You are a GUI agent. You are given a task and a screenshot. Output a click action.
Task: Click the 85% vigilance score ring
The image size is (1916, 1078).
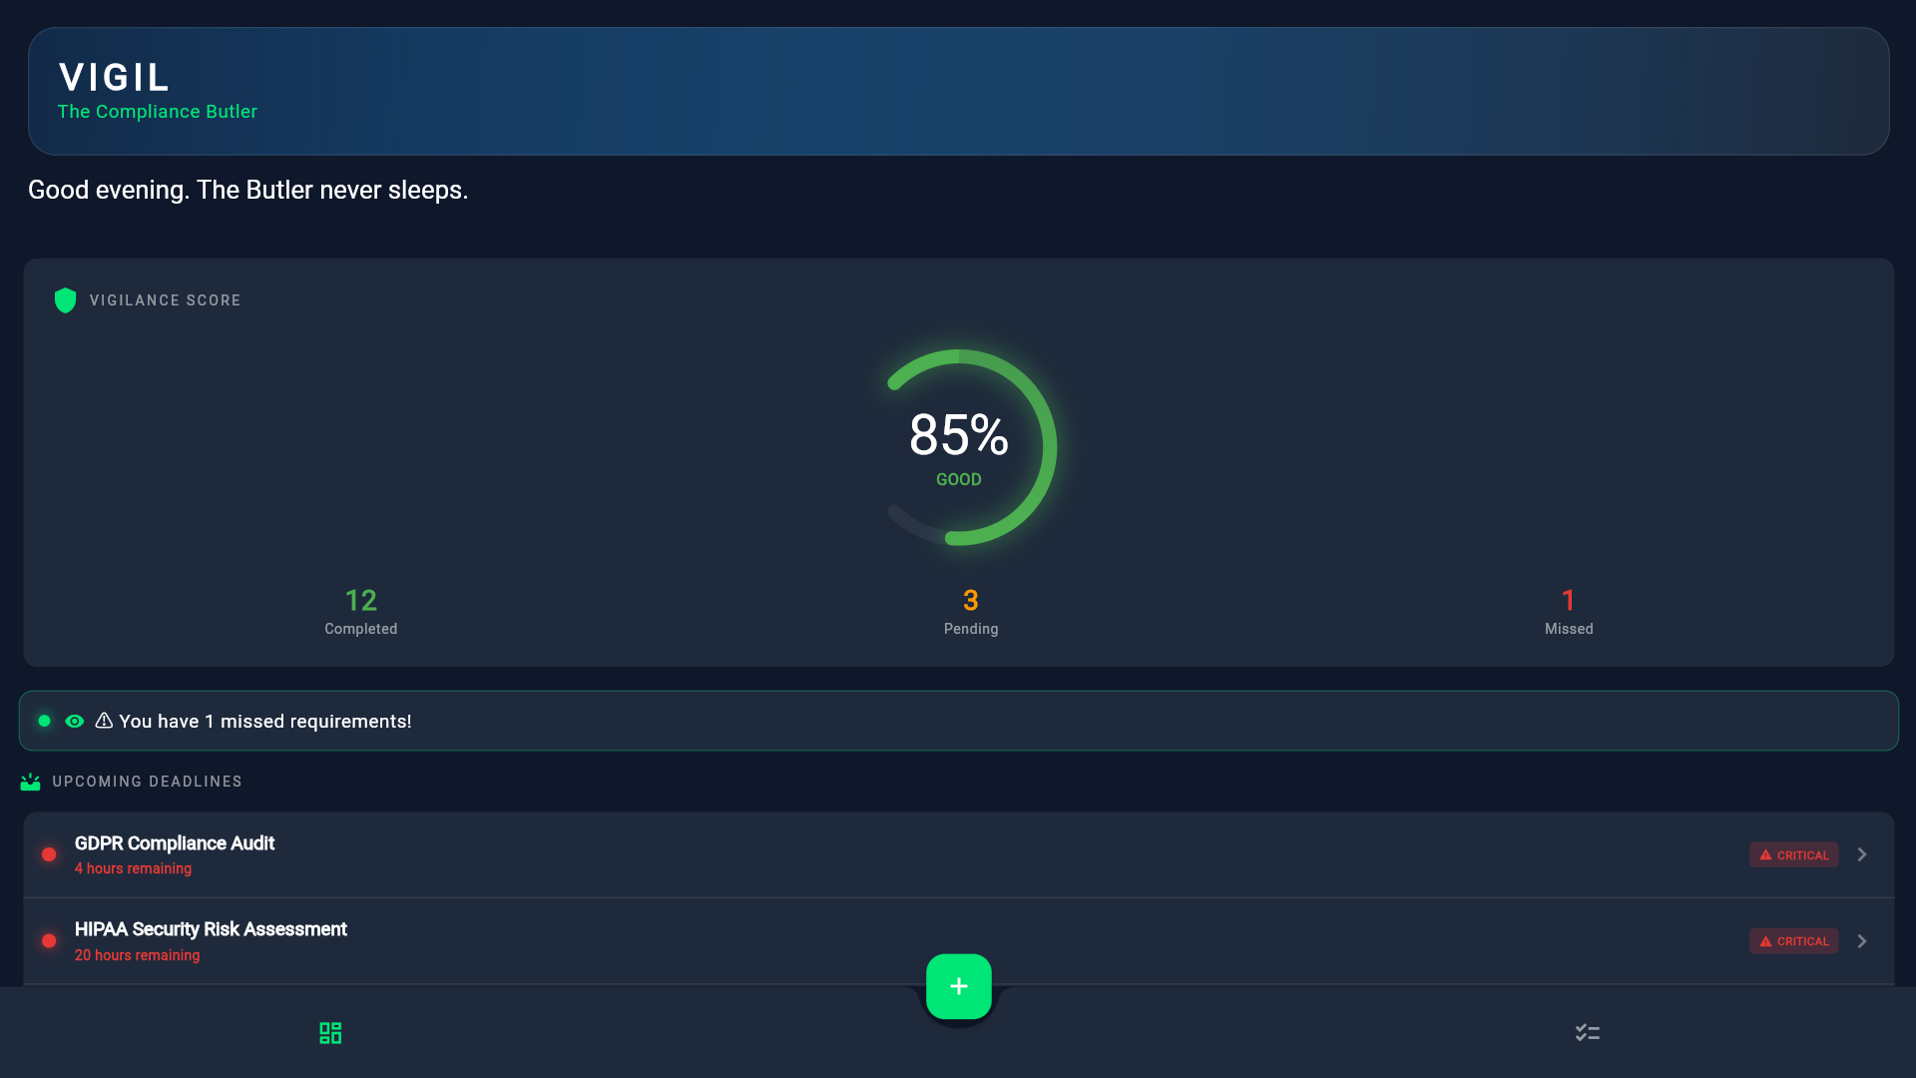958,447
